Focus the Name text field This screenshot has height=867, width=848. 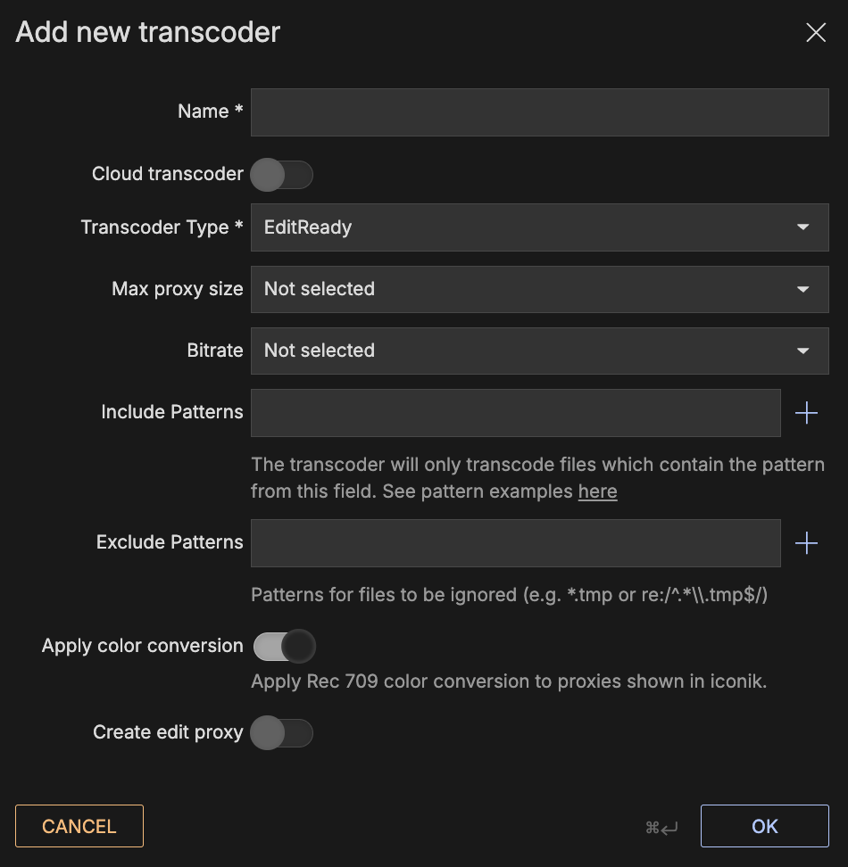point(539,112)
